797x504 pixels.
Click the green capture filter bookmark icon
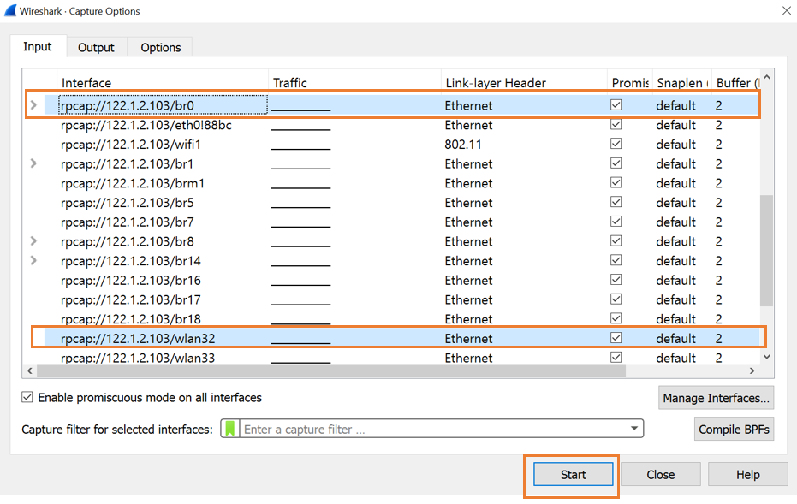(230, 429)
